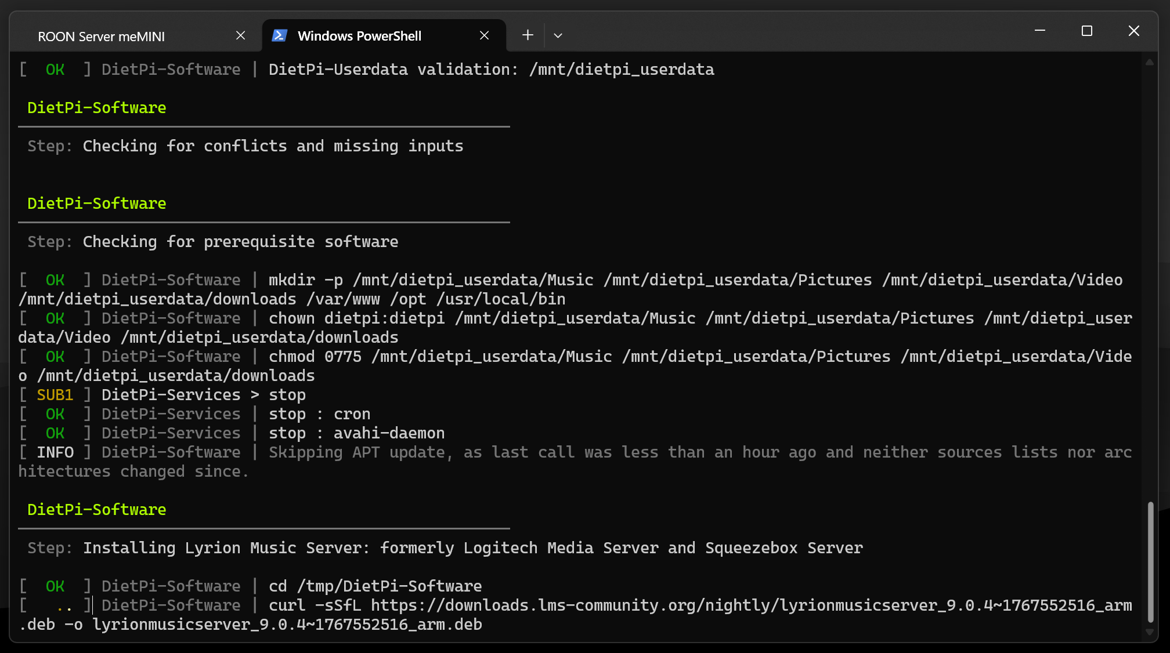Viewport: 1170px width, 653px height.
Task: Select the Windows PowerShell tab
Action: pyautogui.click(x=359, y=36)
